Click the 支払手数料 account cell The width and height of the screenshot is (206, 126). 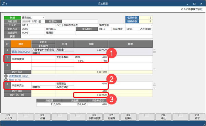(65, 57)
